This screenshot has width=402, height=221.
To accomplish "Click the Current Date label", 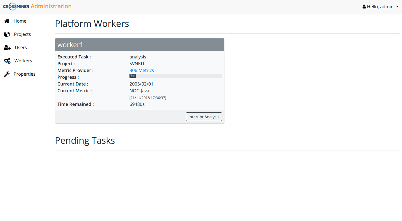I will [73, 84].
